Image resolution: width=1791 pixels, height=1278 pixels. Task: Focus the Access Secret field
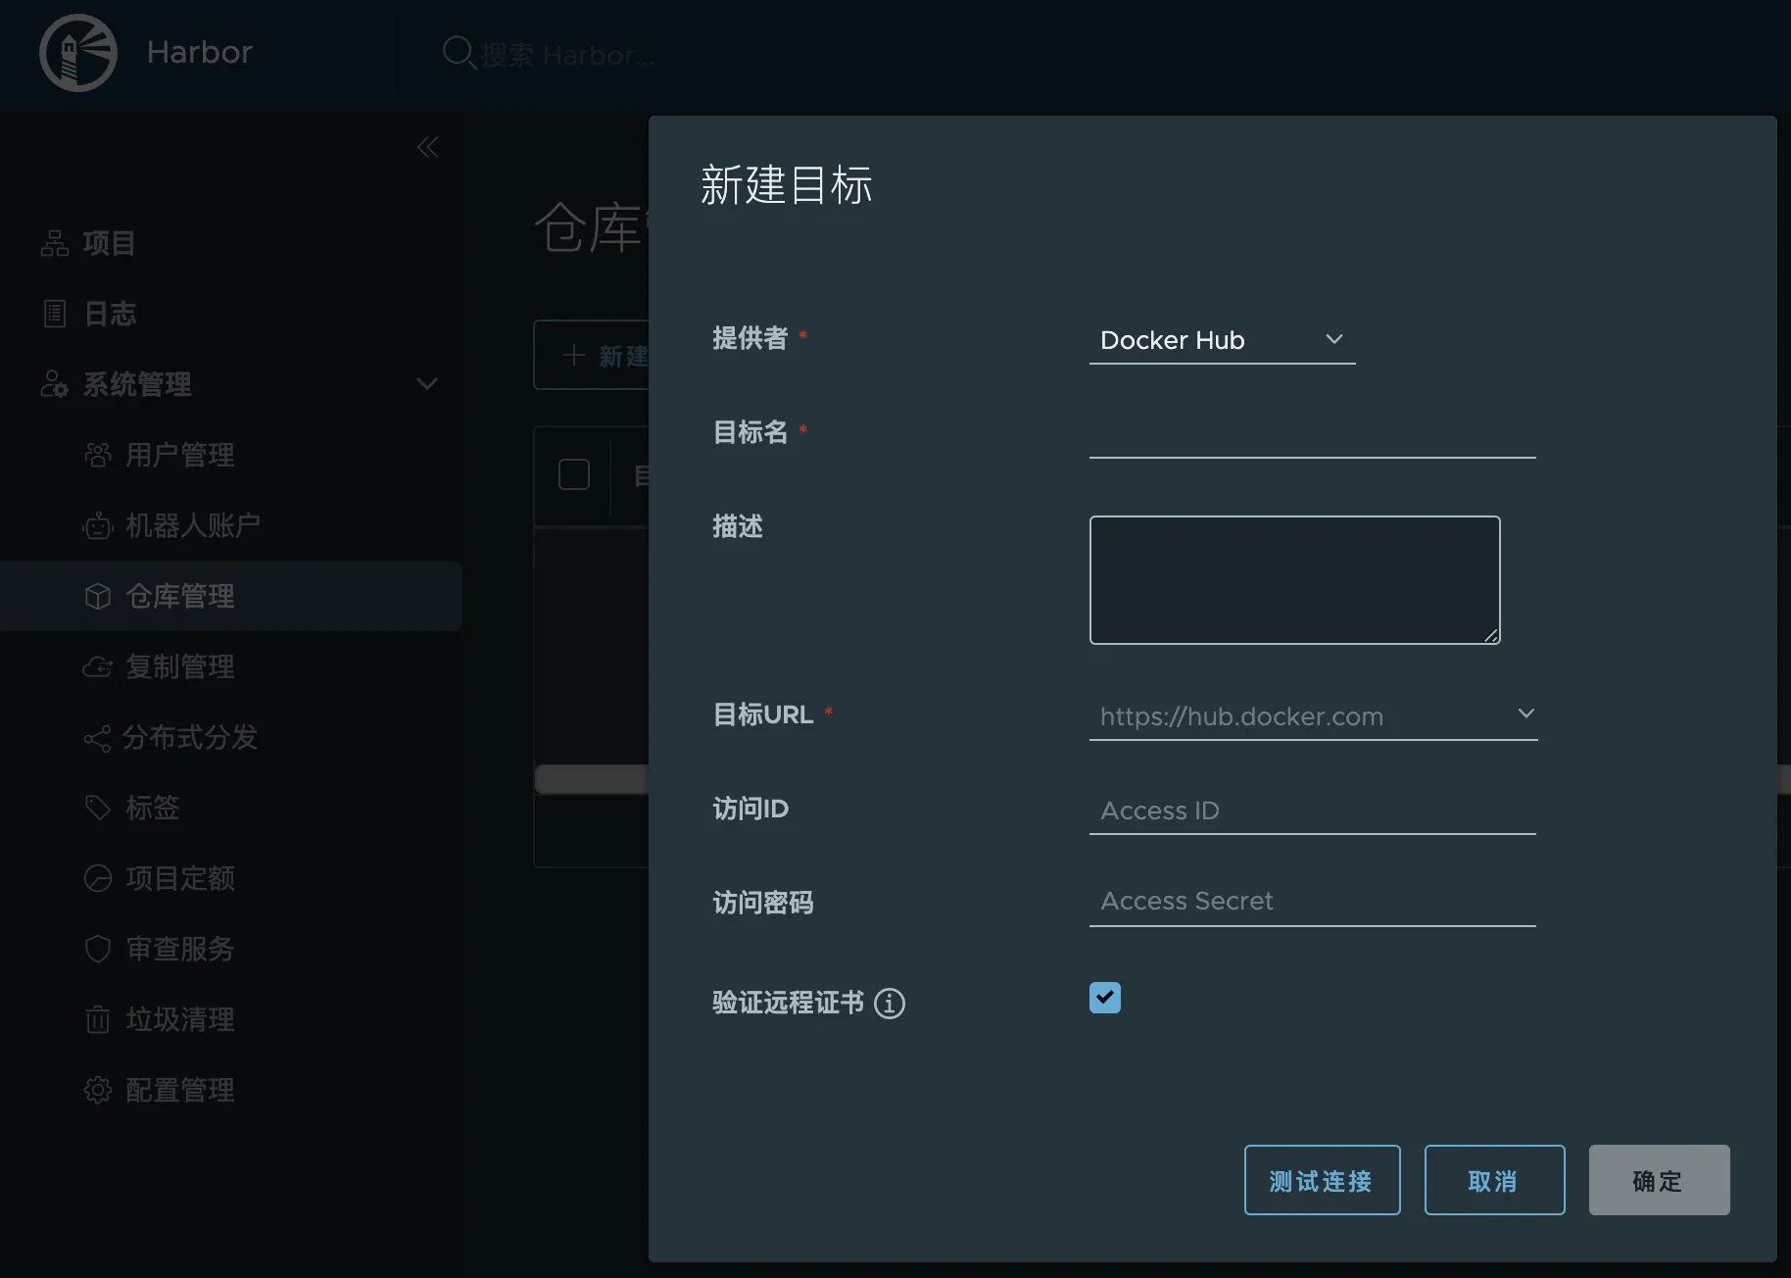pos(1312,901)
